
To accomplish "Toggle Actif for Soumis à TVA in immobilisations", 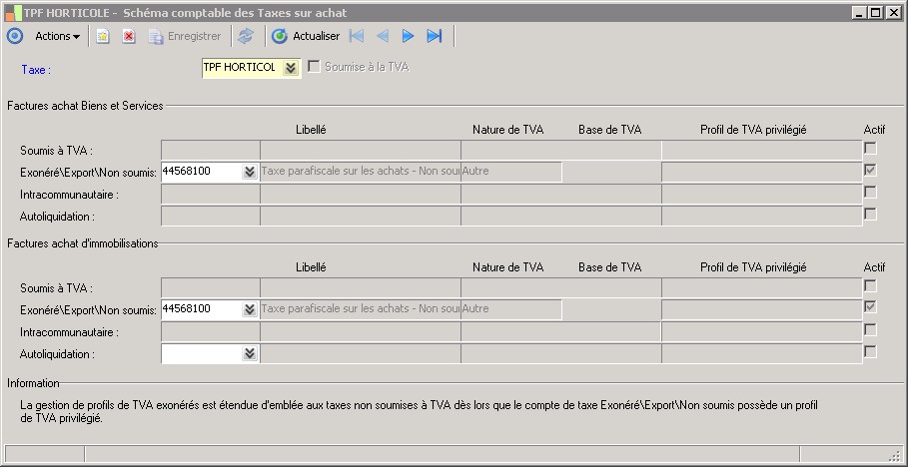I will 870,285.
